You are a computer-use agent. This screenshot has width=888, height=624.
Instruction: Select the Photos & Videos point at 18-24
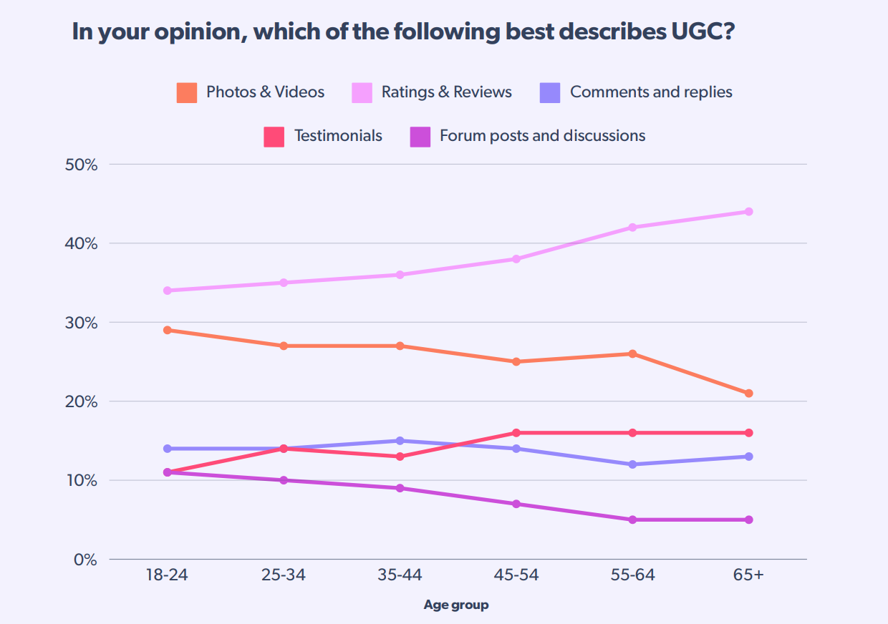(167, 331)
